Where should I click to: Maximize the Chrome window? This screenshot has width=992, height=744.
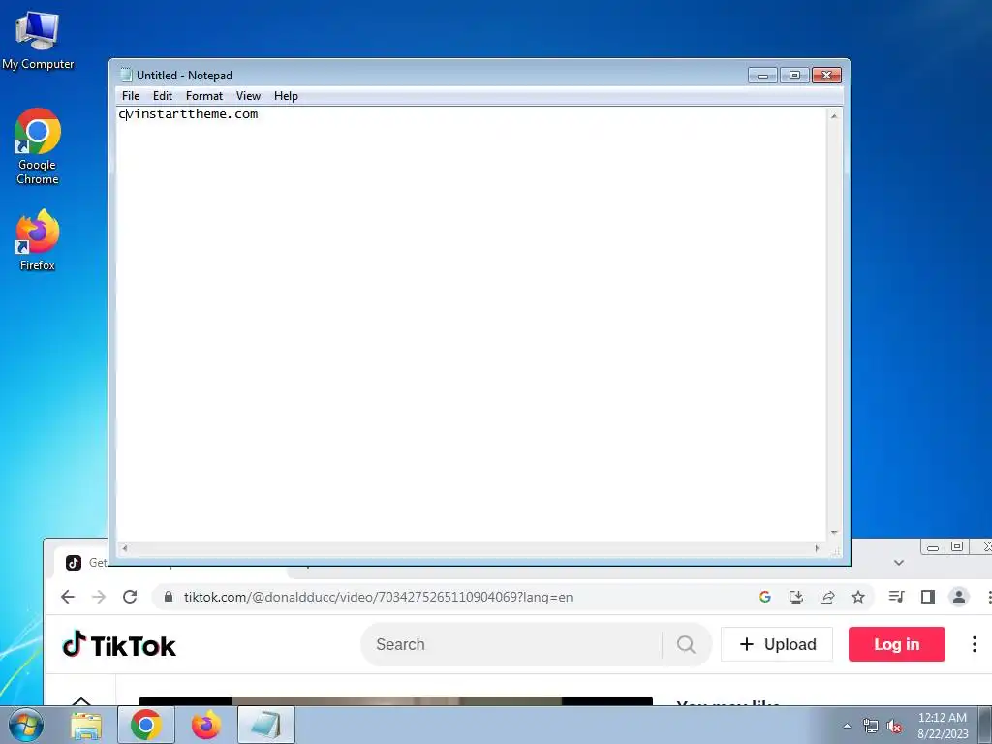(x=957, y=547)
